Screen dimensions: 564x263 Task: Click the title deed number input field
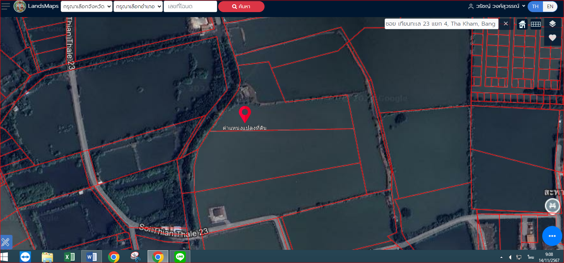pos(190,6)
